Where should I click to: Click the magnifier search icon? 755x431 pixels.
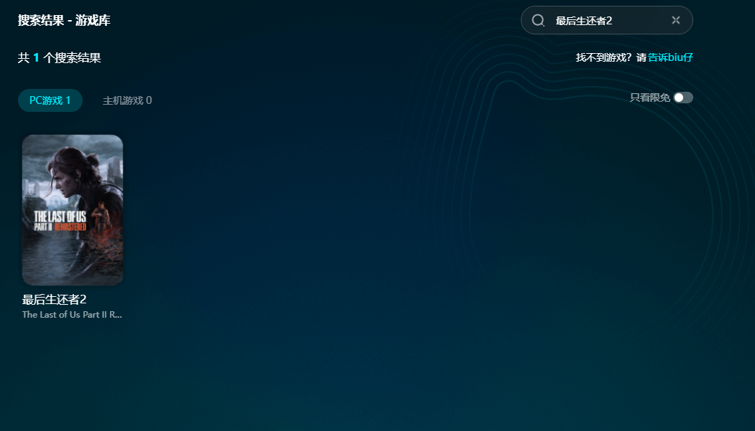pos(538,20)
